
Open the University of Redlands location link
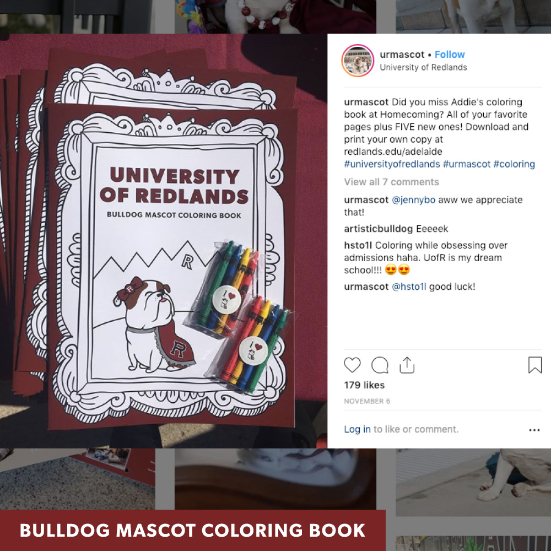pyautogui.click(x=423, y=67)
